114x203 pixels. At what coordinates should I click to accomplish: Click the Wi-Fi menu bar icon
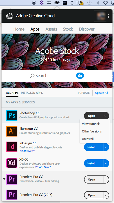105,3
